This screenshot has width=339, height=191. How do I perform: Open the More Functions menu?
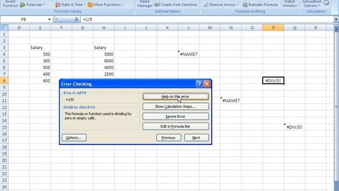106,5
